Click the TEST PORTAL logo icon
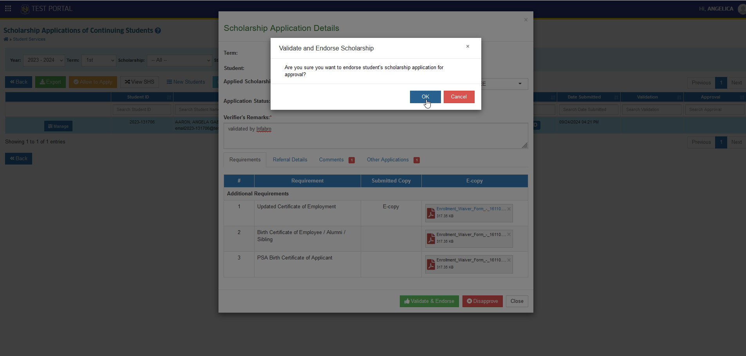Viewport: 746px width, 356px height. pos(25,9)
